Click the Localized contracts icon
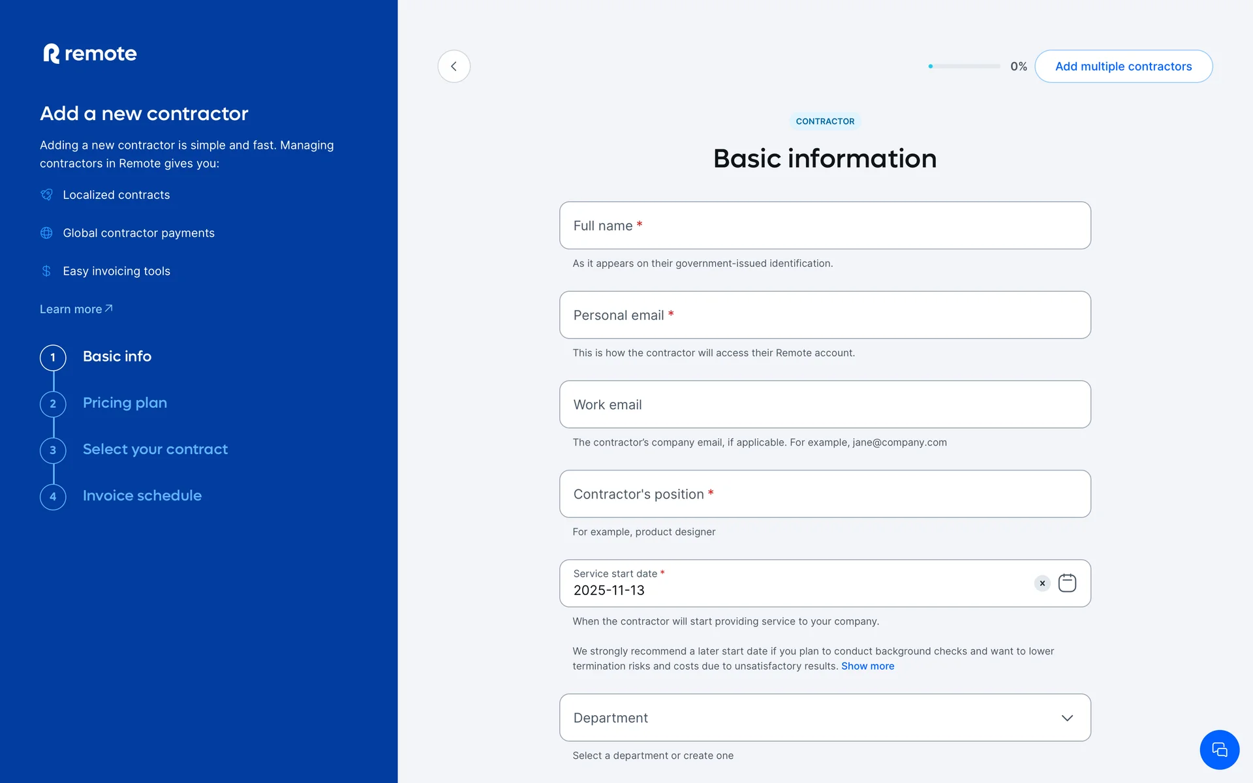 (46, 194)
